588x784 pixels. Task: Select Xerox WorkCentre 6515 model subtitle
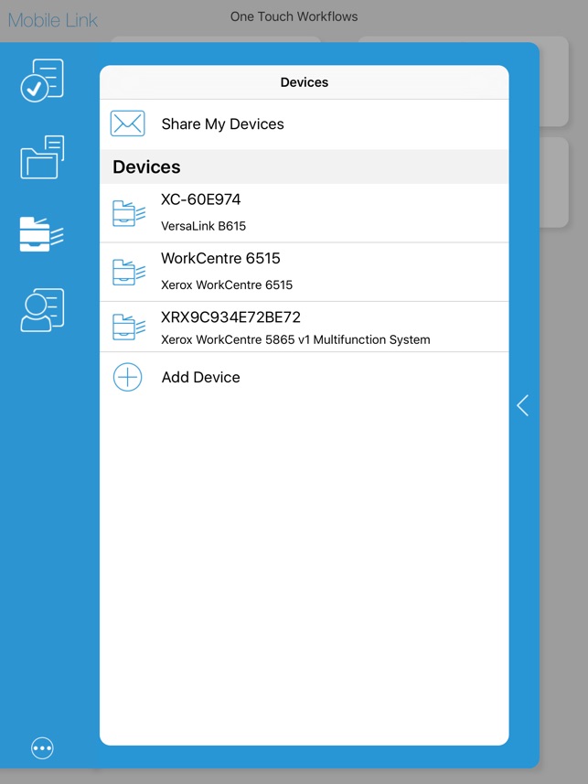(x=227, y=285)
